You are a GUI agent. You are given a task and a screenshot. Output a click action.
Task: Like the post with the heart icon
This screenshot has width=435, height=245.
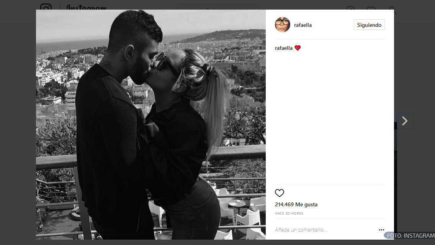280,193
